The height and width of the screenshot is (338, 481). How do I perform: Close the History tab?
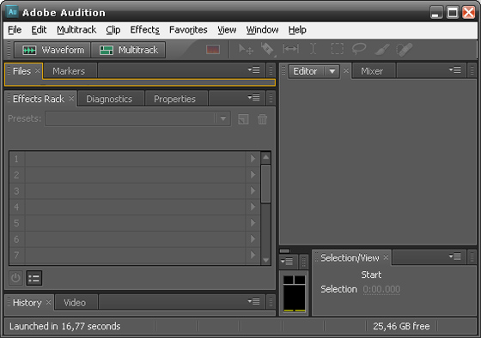(48, 303)
